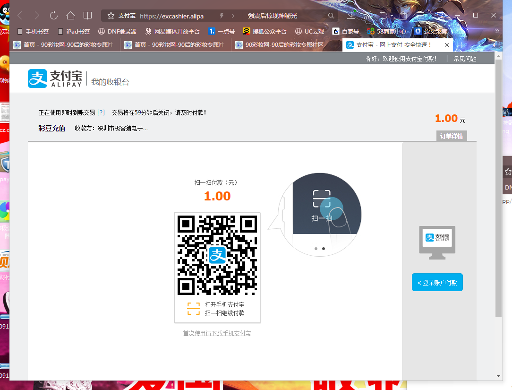512x390 pixels.
Task: Open the 网易媒体开放平台 bookmark
Action: [x=172, y=31]
